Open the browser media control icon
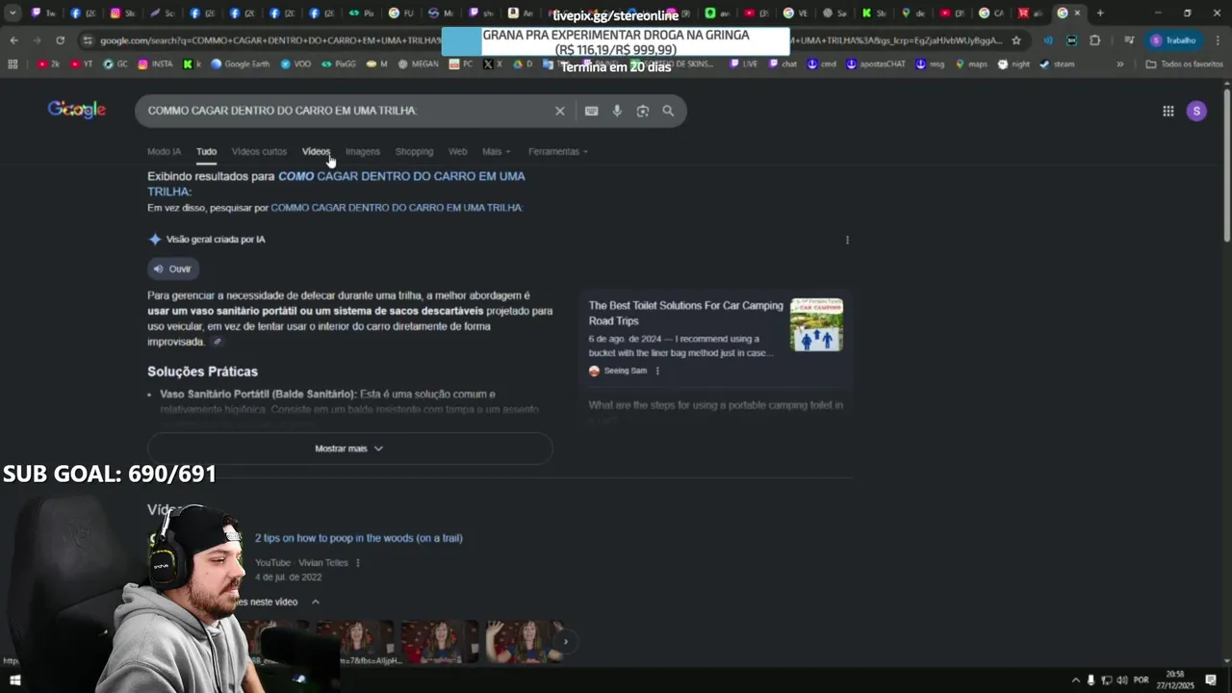1232x693 pixels. (1129, 40)
